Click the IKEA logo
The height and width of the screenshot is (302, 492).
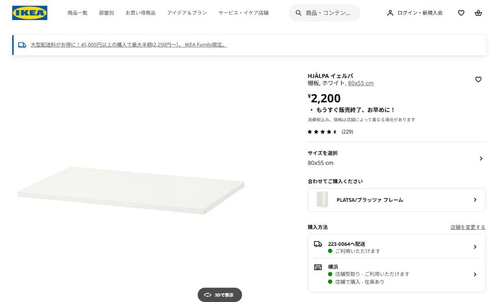point(30,13)
